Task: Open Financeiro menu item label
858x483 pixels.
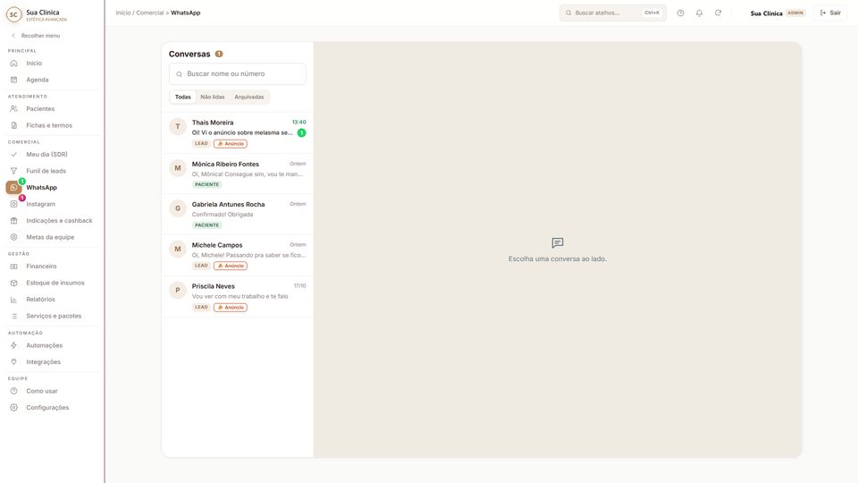Action: pos(42,266)
